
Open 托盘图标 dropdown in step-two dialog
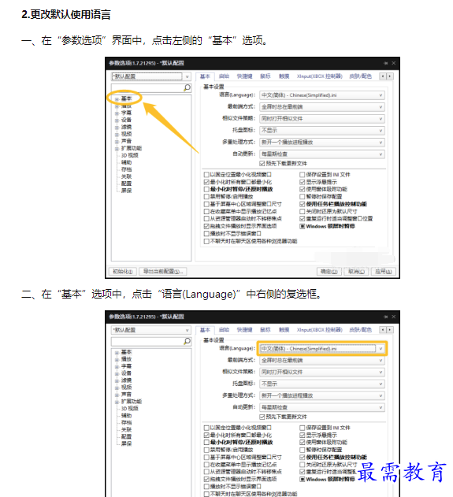pyautogui.click(x=322, y=384)
